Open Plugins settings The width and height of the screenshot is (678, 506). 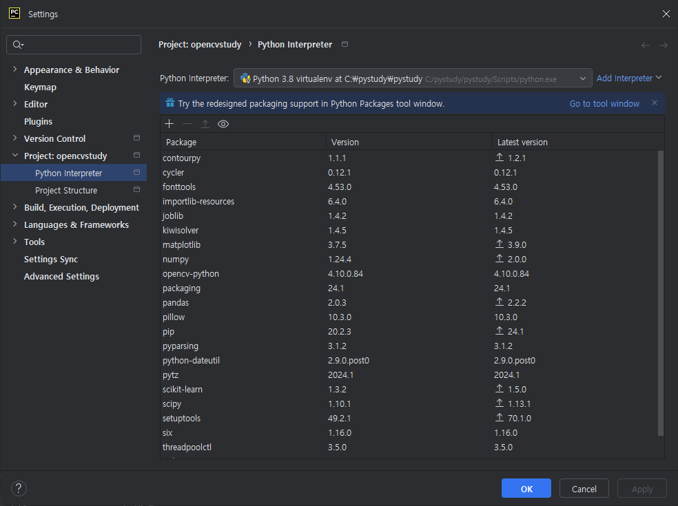point(38,121)
